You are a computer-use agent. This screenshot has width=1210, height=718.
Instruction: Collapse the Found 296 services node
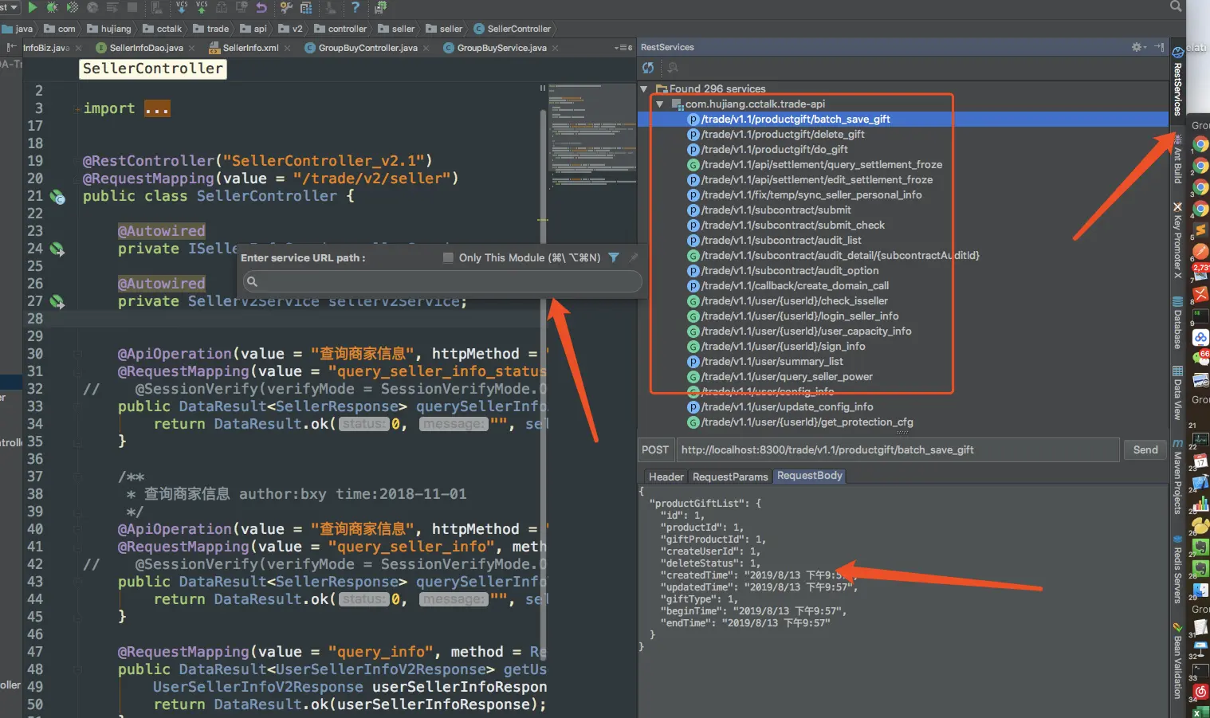tap(644, 88)
